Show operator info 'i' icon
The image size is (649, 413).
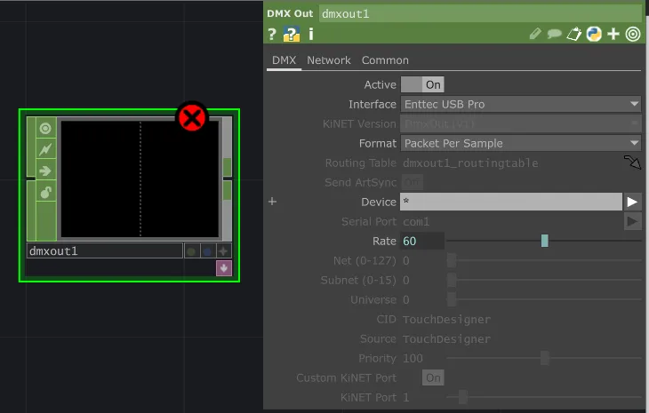click(311, 34)
